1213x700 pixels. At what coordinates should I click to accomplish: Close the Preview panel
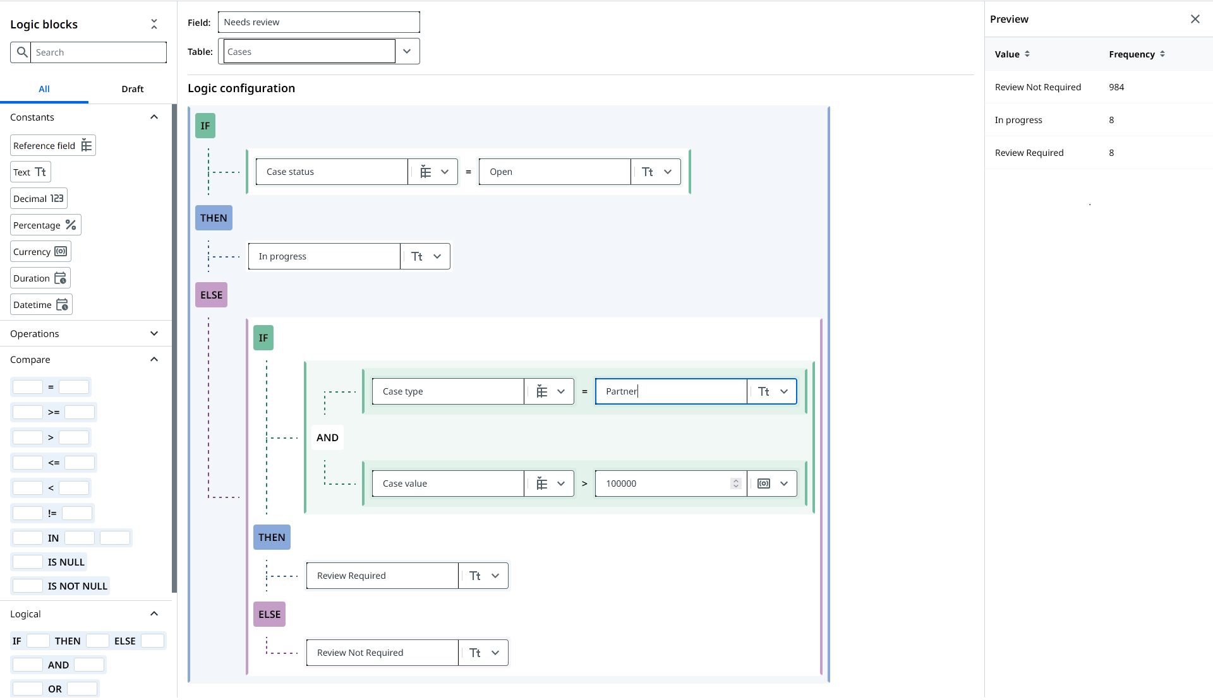click(x=1195, y=19)
